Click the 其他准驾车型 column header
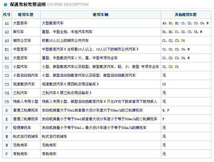This screenshot has height=162, width=214. tap(186, 15)
